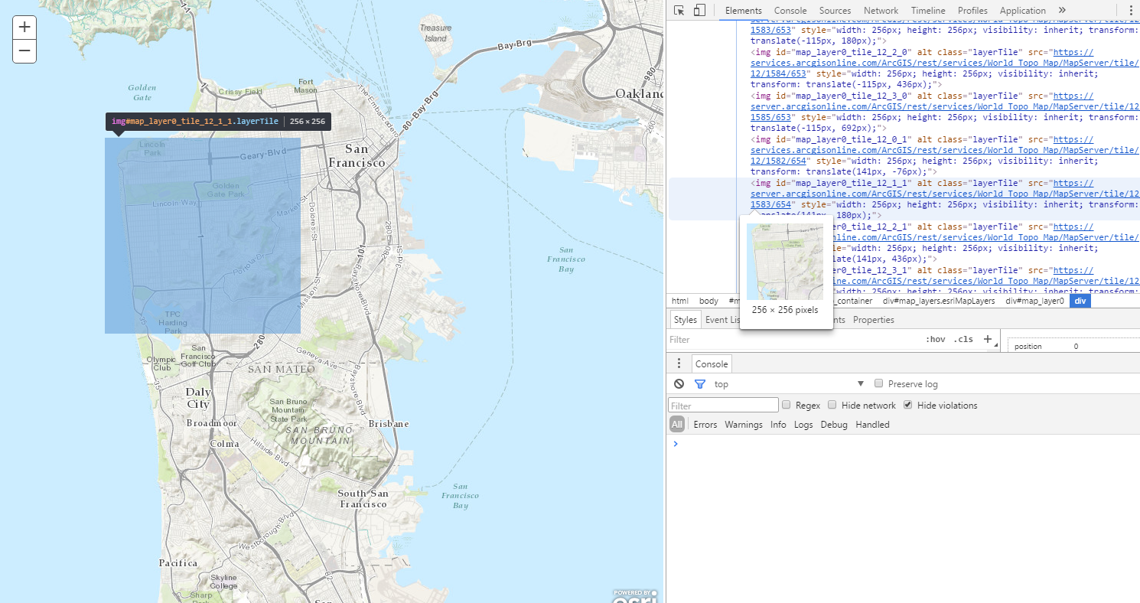Toggle the device toolbar icon

tap(699, 11)
